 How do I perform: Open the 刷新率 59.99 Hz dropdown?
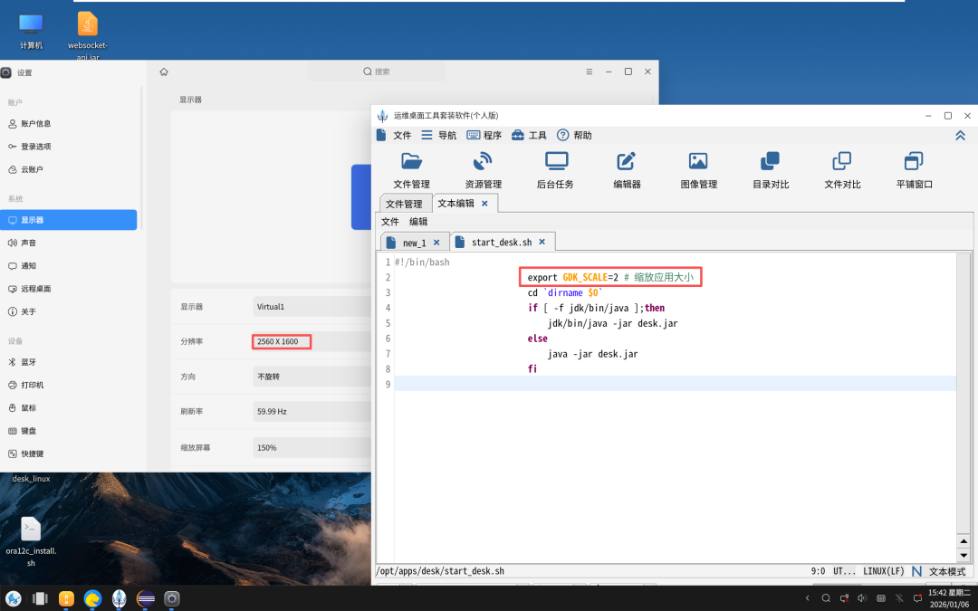pos(312,412)
